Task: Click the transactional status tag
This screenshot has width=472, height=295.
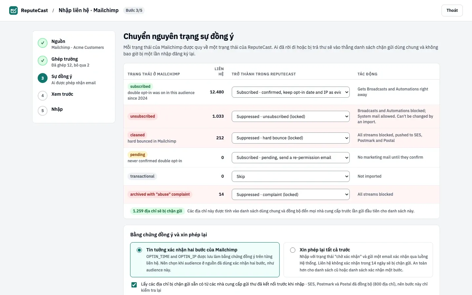Action: [x=142, y=176]
